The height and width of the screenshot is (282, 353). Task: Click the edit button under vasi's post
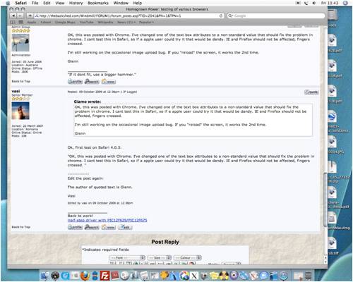pos(125,227)
